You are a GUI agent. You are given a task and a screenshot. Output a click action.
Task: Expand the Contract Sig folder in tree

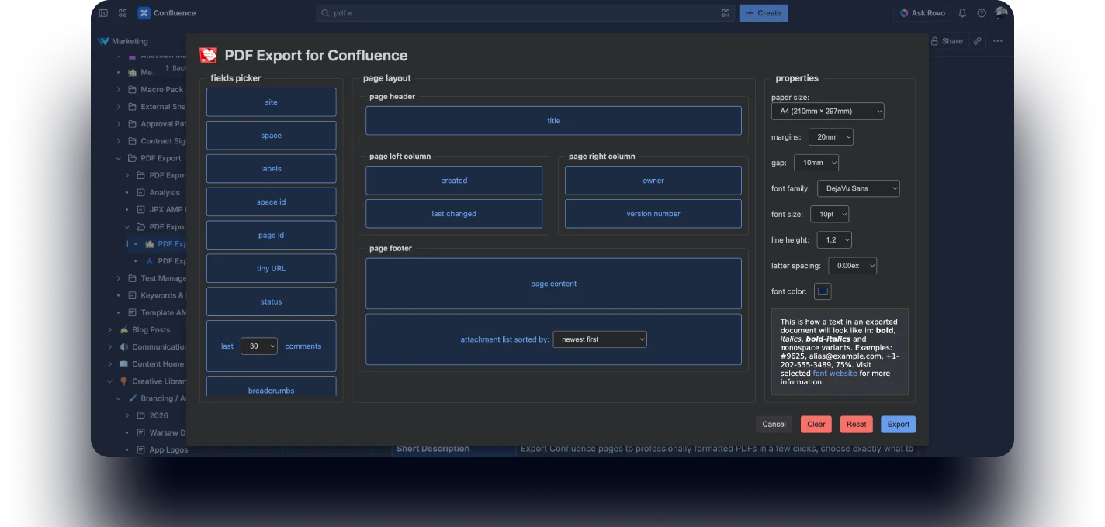tap(119, 141)
